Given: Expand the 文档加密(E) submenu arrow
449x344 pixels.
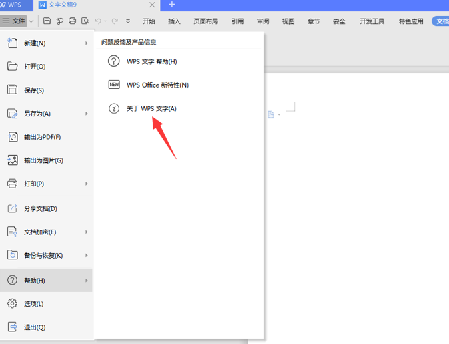Looking at the screenshot, I should click(87, 232).
